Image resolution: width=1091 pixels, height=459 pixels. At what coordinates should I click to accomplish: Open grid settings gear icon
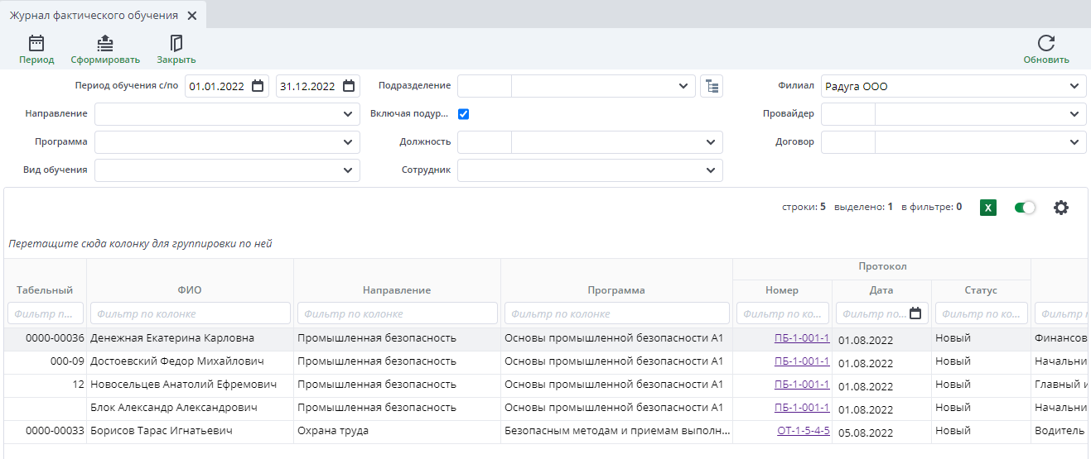click(x=1061, y=208)
